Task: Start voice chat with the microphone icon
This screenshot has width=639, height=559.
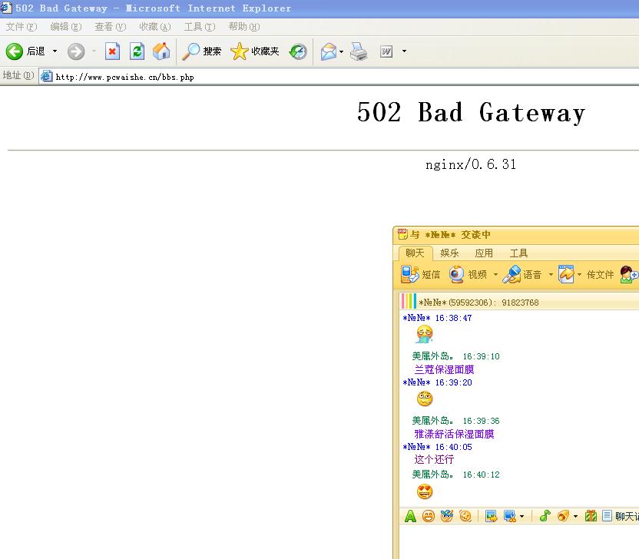Action: click(x=512, y=274)
